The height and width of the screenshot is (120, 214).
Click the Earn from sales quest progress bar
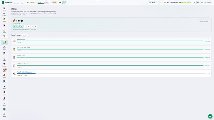(110, 49)
